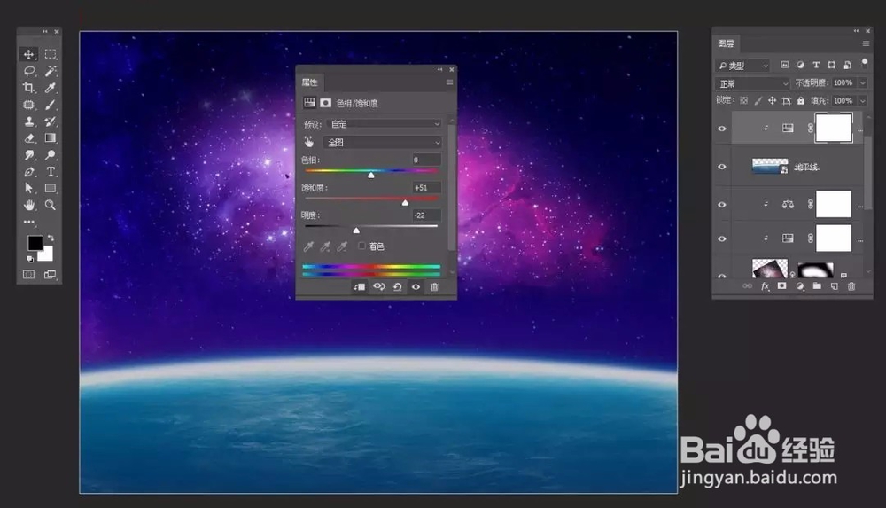Select the mask icon in Properties panel
The image size is (886, 508).
point(325,103)
